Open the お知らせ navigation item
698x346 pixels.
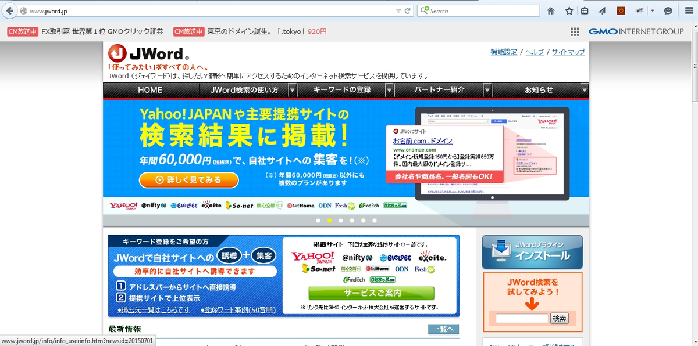point(539,90)
